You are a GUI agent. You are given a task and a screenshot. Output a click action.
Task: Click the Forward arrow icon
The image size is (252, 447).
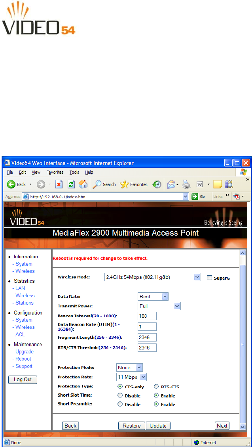[x=41, y=184]
